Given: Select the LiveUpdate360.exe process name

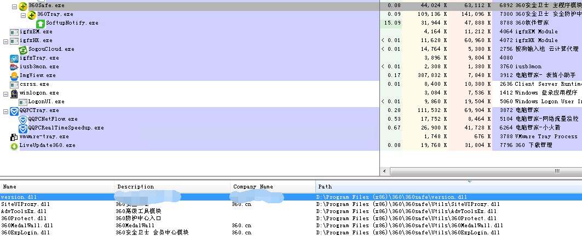Looking at the screenshot, I should click(48, 145).
